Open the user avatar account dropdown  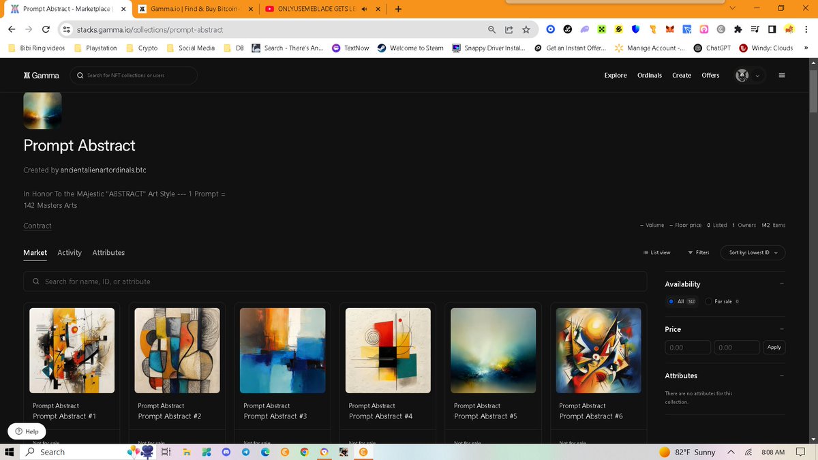point(749,75)
